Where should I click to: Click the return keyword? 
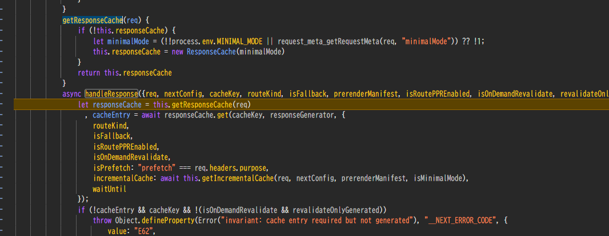click(x=89, y=72)
